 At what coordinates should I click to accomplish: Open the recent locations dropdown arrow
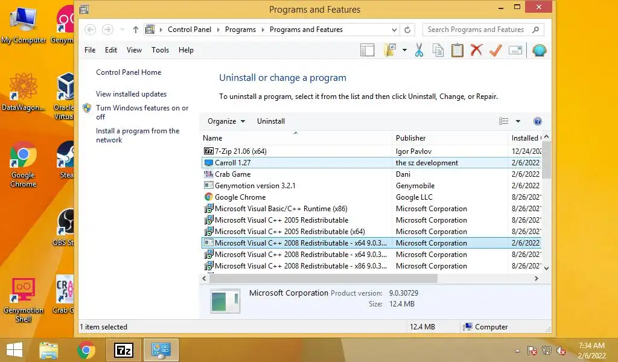(122, 30)
